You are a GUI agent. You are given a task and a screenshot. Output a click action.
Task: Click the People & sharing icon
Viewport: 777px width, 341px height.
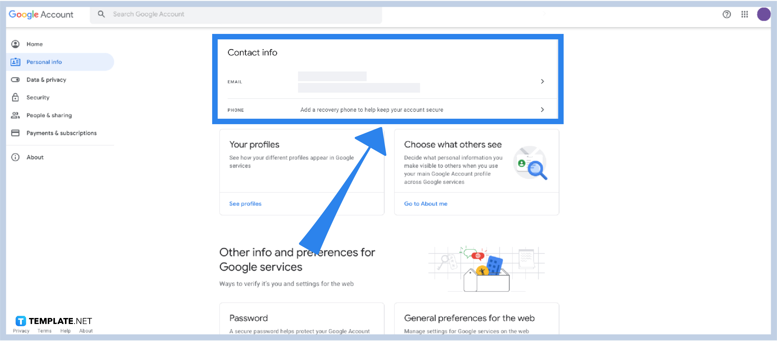(x=15, y=115)
